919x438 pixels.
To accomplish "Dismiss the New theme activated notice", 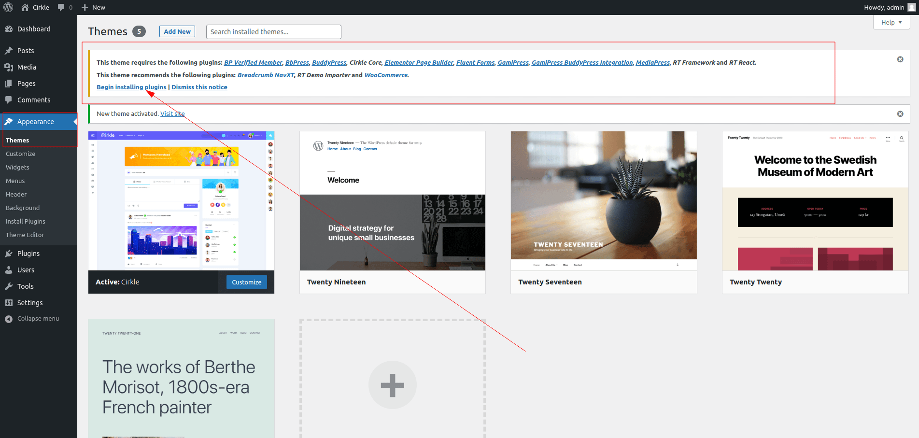I will coord(900,114).
